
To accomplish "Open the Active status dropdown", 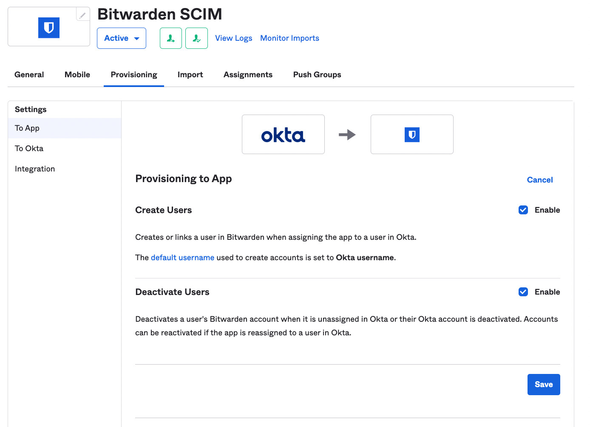I will tap(122, 38).
